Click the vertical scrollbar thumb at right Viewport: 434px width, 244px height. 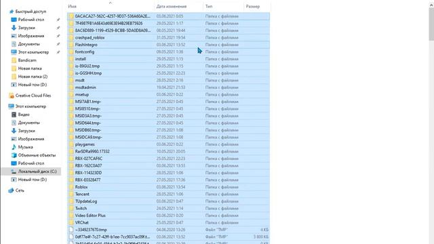431,24
